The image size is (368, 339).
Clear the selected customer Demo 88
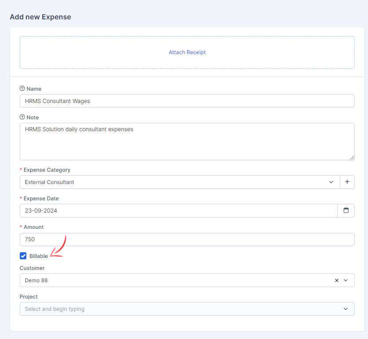coord(337,280)
